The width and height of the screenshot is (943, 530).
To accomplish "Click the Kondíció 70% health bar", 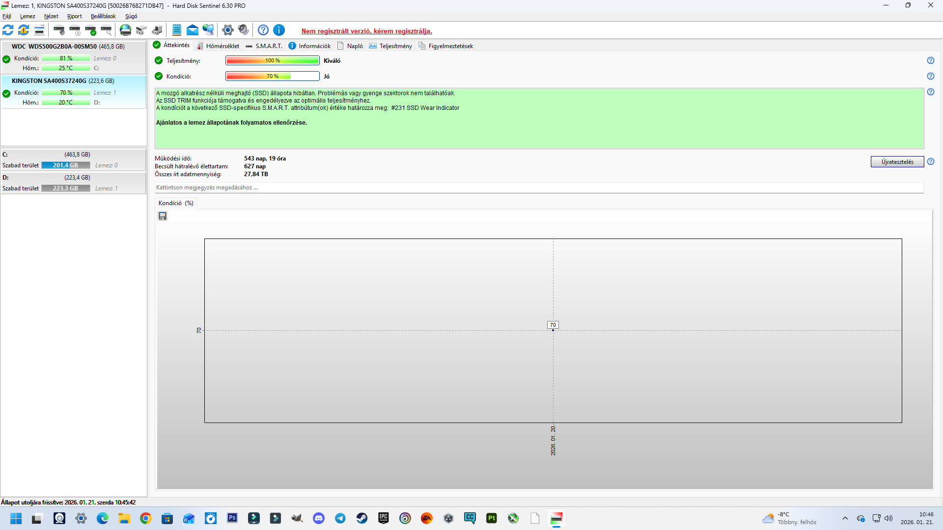I will click(272, 77).
